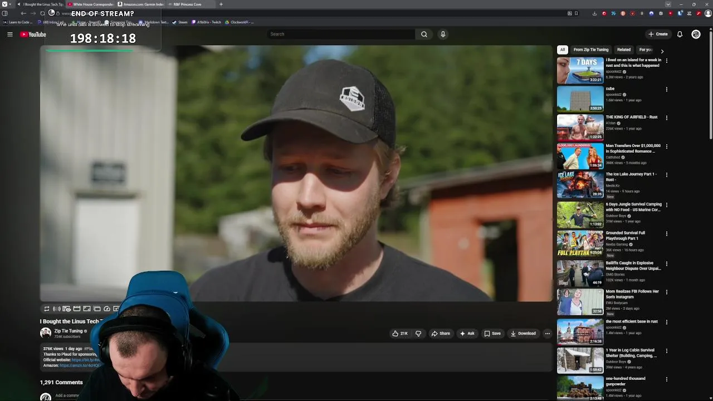The width and height of the screenshot is (713, 401).
Task: Open Bailiffs Caught in Explosive video
Action: pyautogui.click(x=633, y=266)
